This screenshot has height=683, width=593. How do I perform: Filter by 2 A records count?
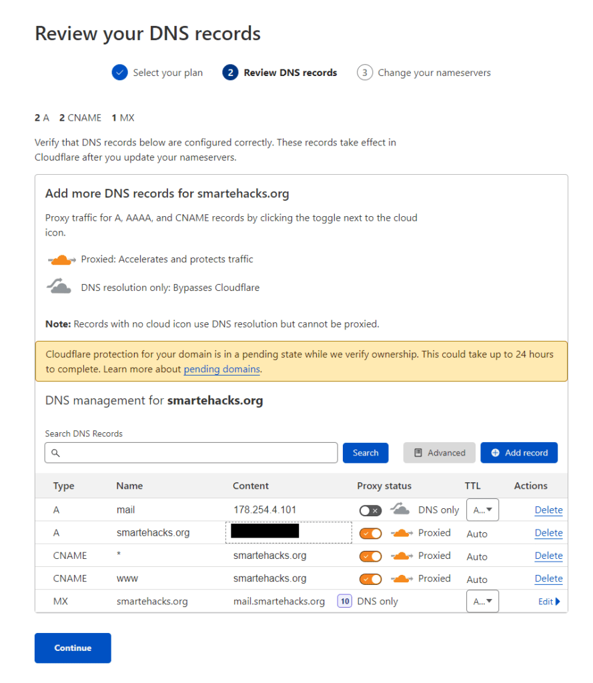coord(42,117)
